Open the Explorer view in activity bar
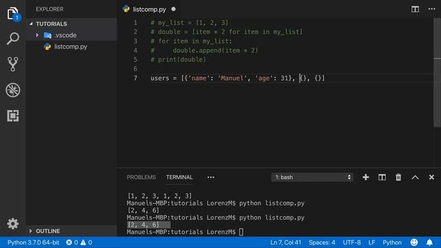This screenshot has width=441, height=248. (x=13, y=14)
